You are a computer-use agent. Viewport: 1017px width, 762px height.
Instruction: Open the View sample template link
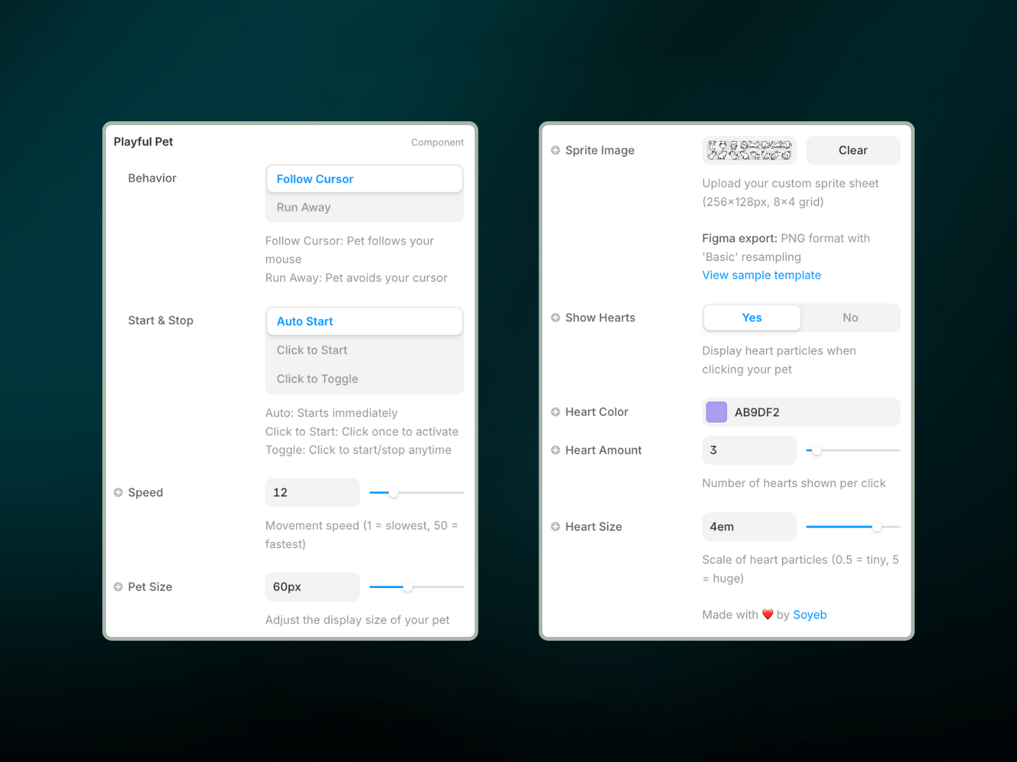click(x=761, y=276)
